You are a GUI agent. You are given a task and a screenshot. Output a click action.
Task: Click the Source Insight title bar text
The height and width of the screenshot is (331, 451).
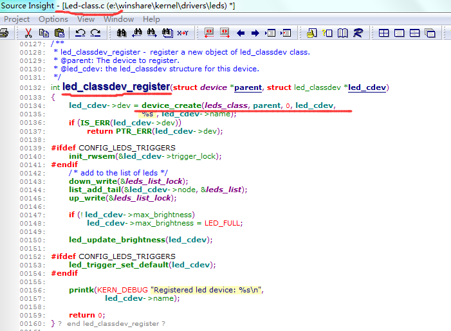tap(118, 5)
